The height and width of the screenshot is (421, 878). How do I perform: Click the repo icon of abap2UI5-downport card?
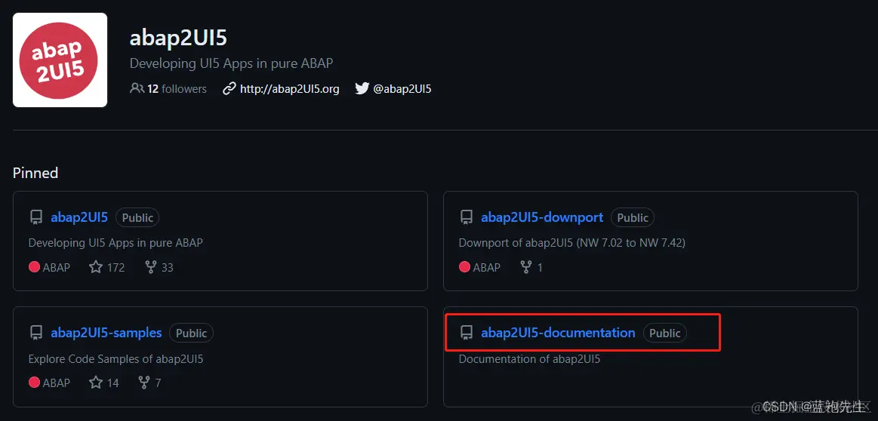click(466, 218)
